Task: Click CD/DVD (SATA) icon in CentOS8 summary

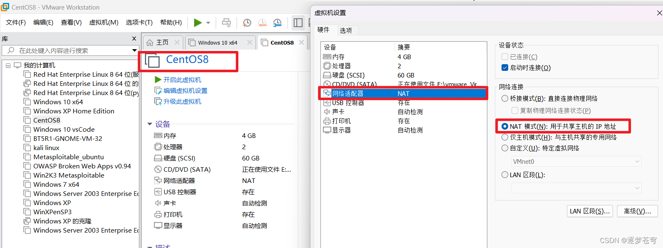Action: click(158, 169)
